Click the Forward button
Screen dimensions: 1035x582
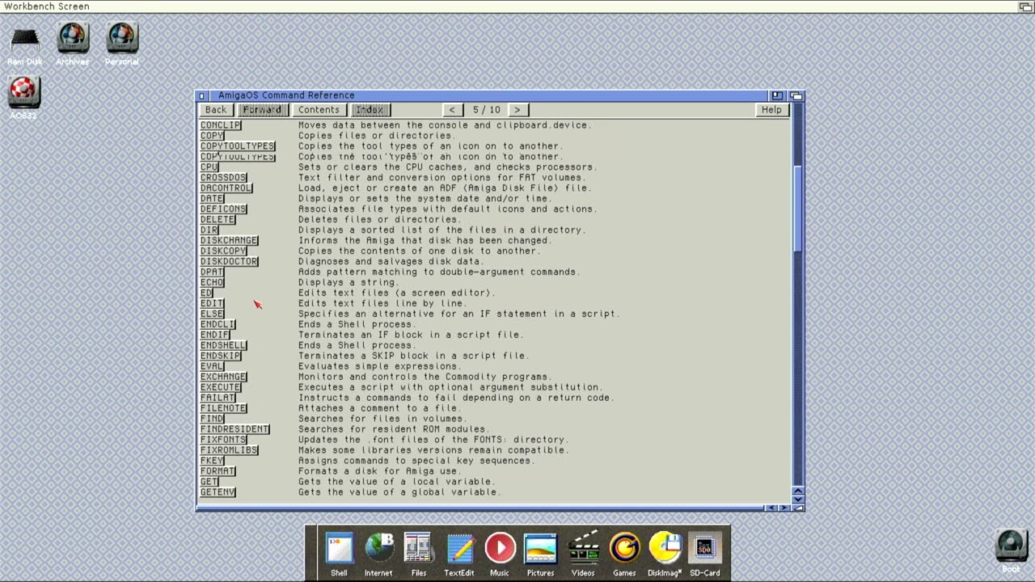pyautogui.click(x=262, y=110)
